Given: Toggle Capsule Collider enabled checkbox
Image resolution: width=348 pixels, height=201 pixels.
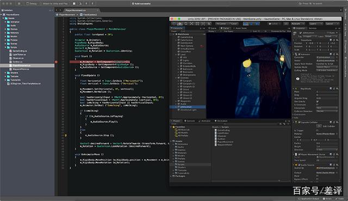Looking at the screenshot, I should pyautogui.click(x=299, y=123).
